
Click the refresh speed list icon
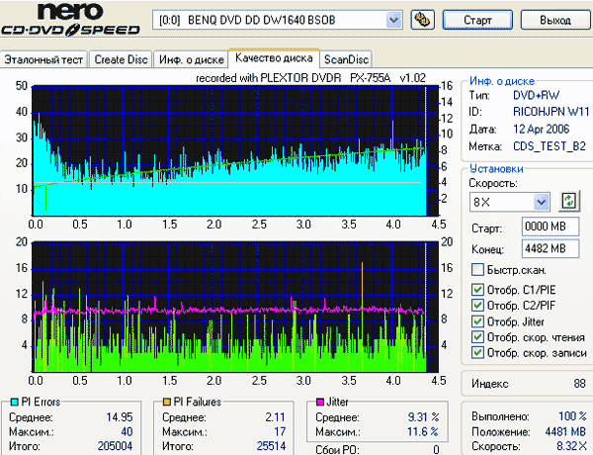[x=567, y=201]
